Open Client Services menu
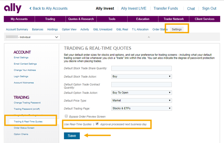224x143 pixels. point(205,19)
